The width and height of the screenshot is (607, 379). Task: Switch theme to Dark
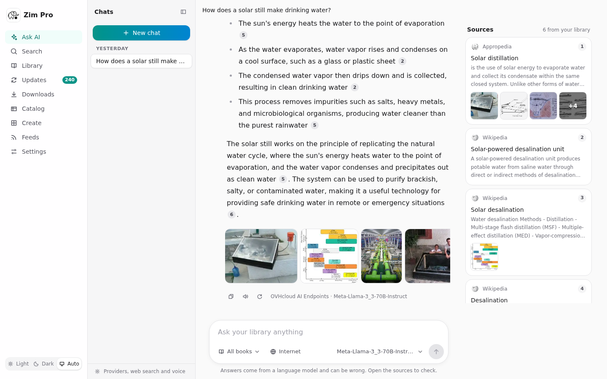[x=43, y=364]
